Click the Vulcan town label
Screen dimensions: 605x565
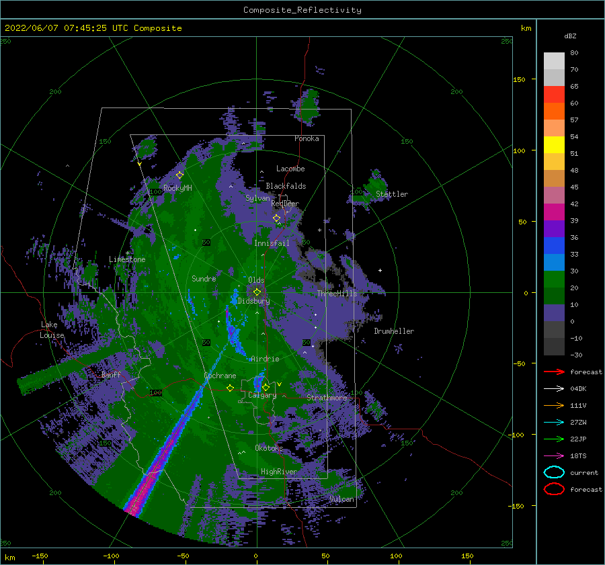[x=341, y=499]
